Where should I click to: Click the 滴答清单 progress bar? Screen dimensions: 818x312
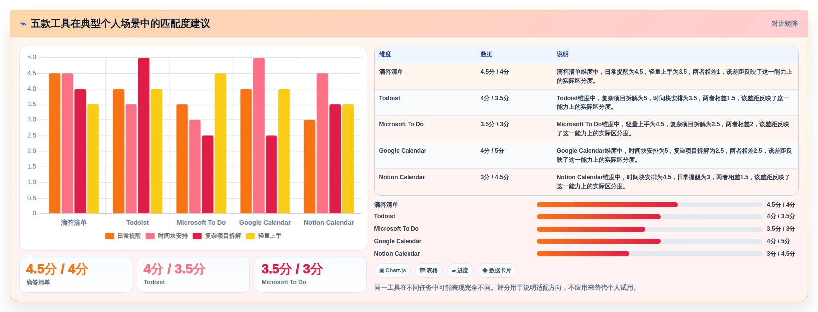pyautogui.click(x=649, y=205)
